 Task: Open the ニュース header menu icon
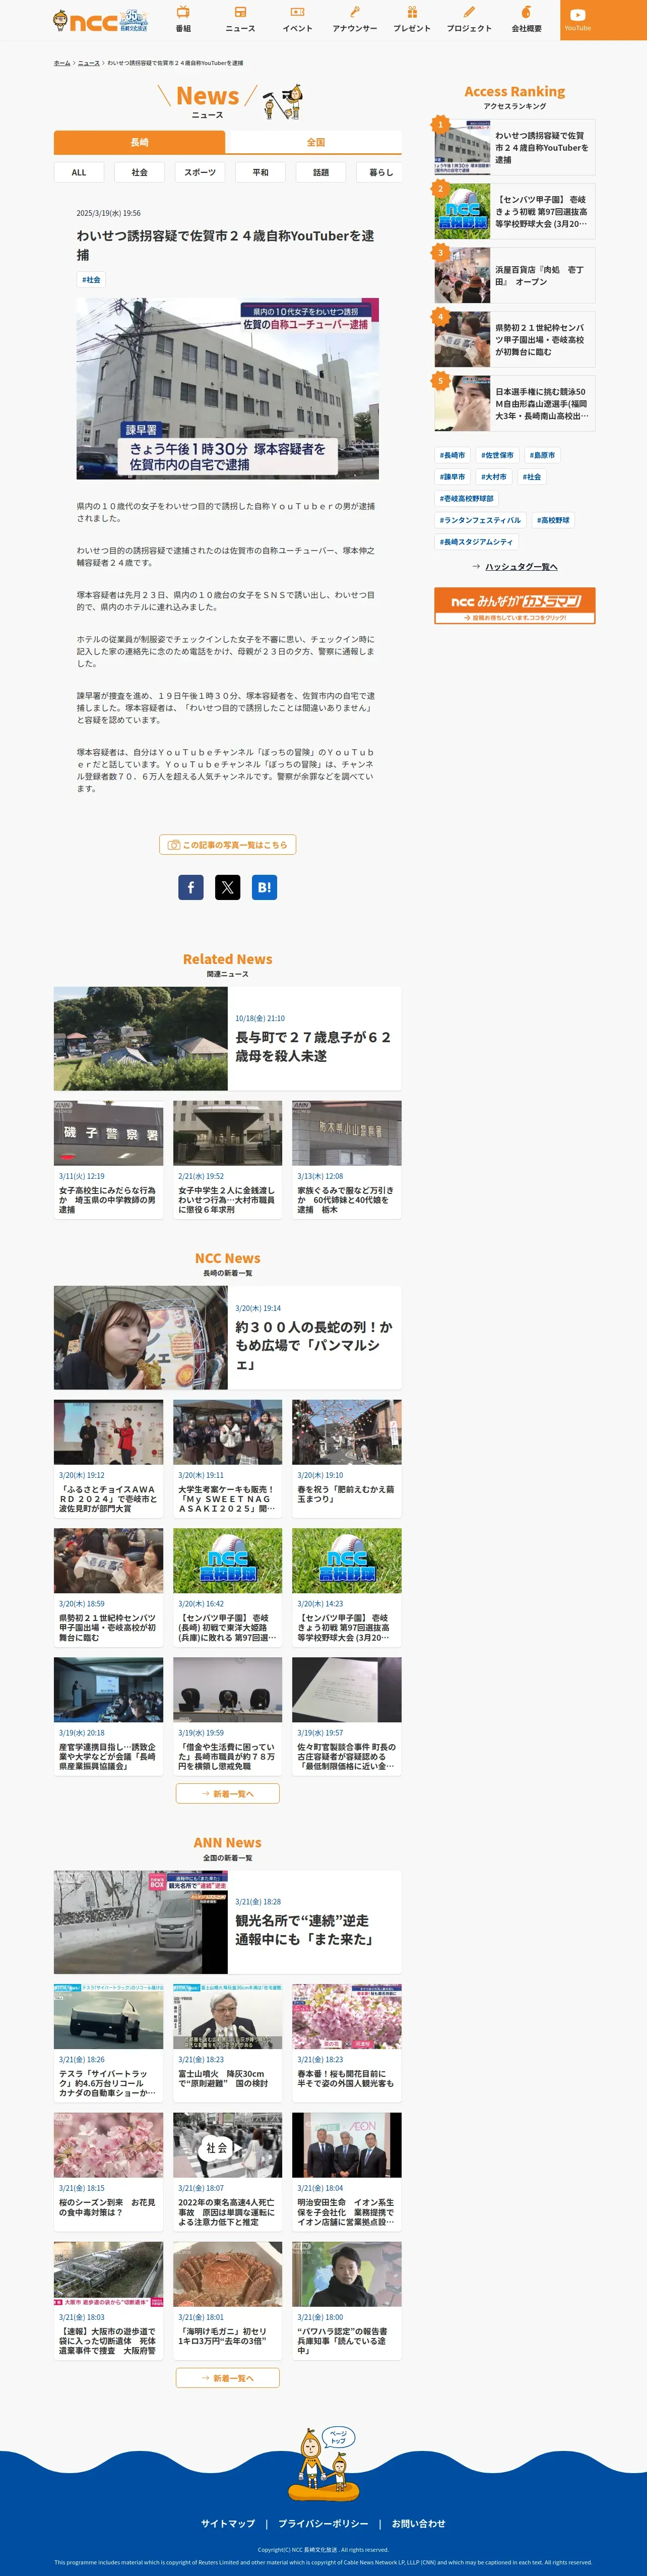240,19
